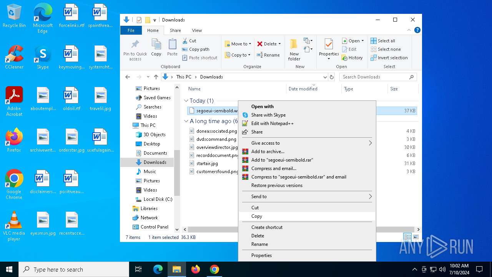This screenshot has width=492, height=277.
Task: Switch to the Share tab
Action: click(x=175, y=30)
